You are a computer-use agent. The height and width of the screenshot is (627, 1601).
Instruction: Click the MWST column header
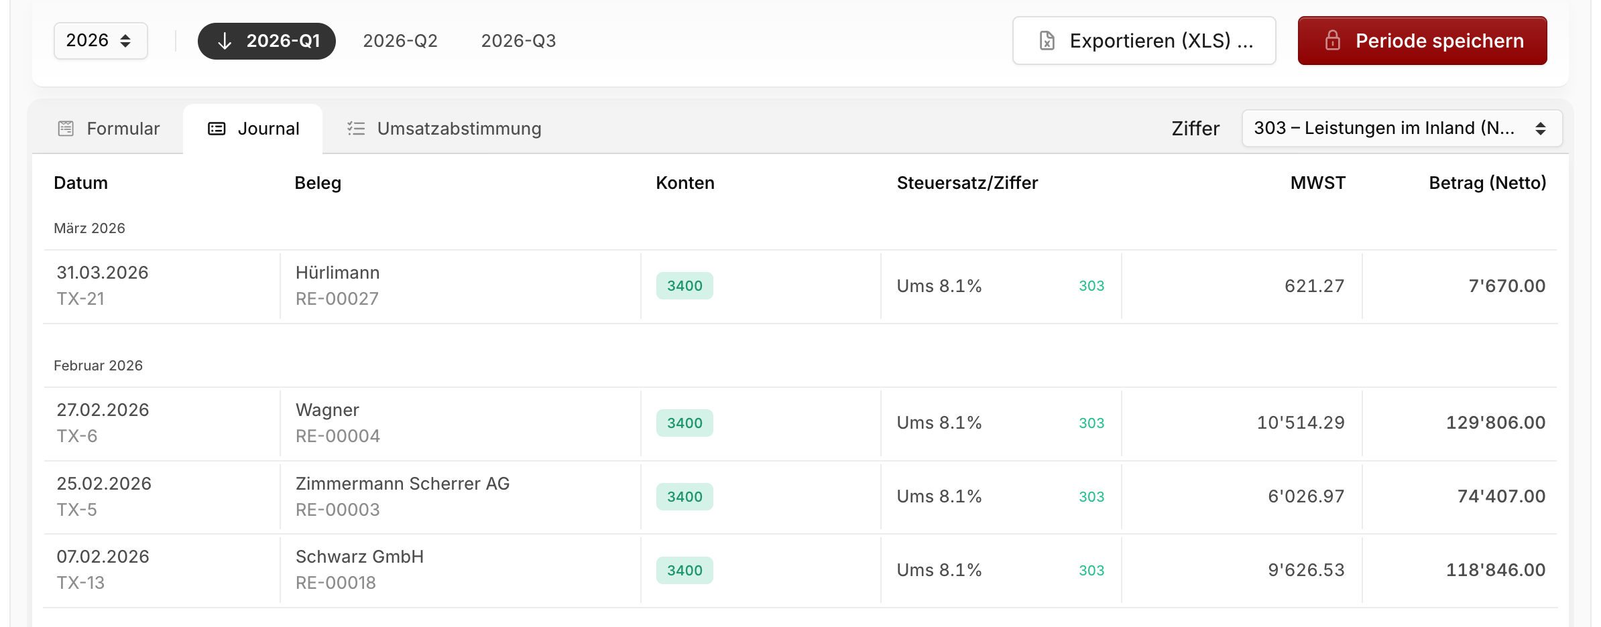1317,183
